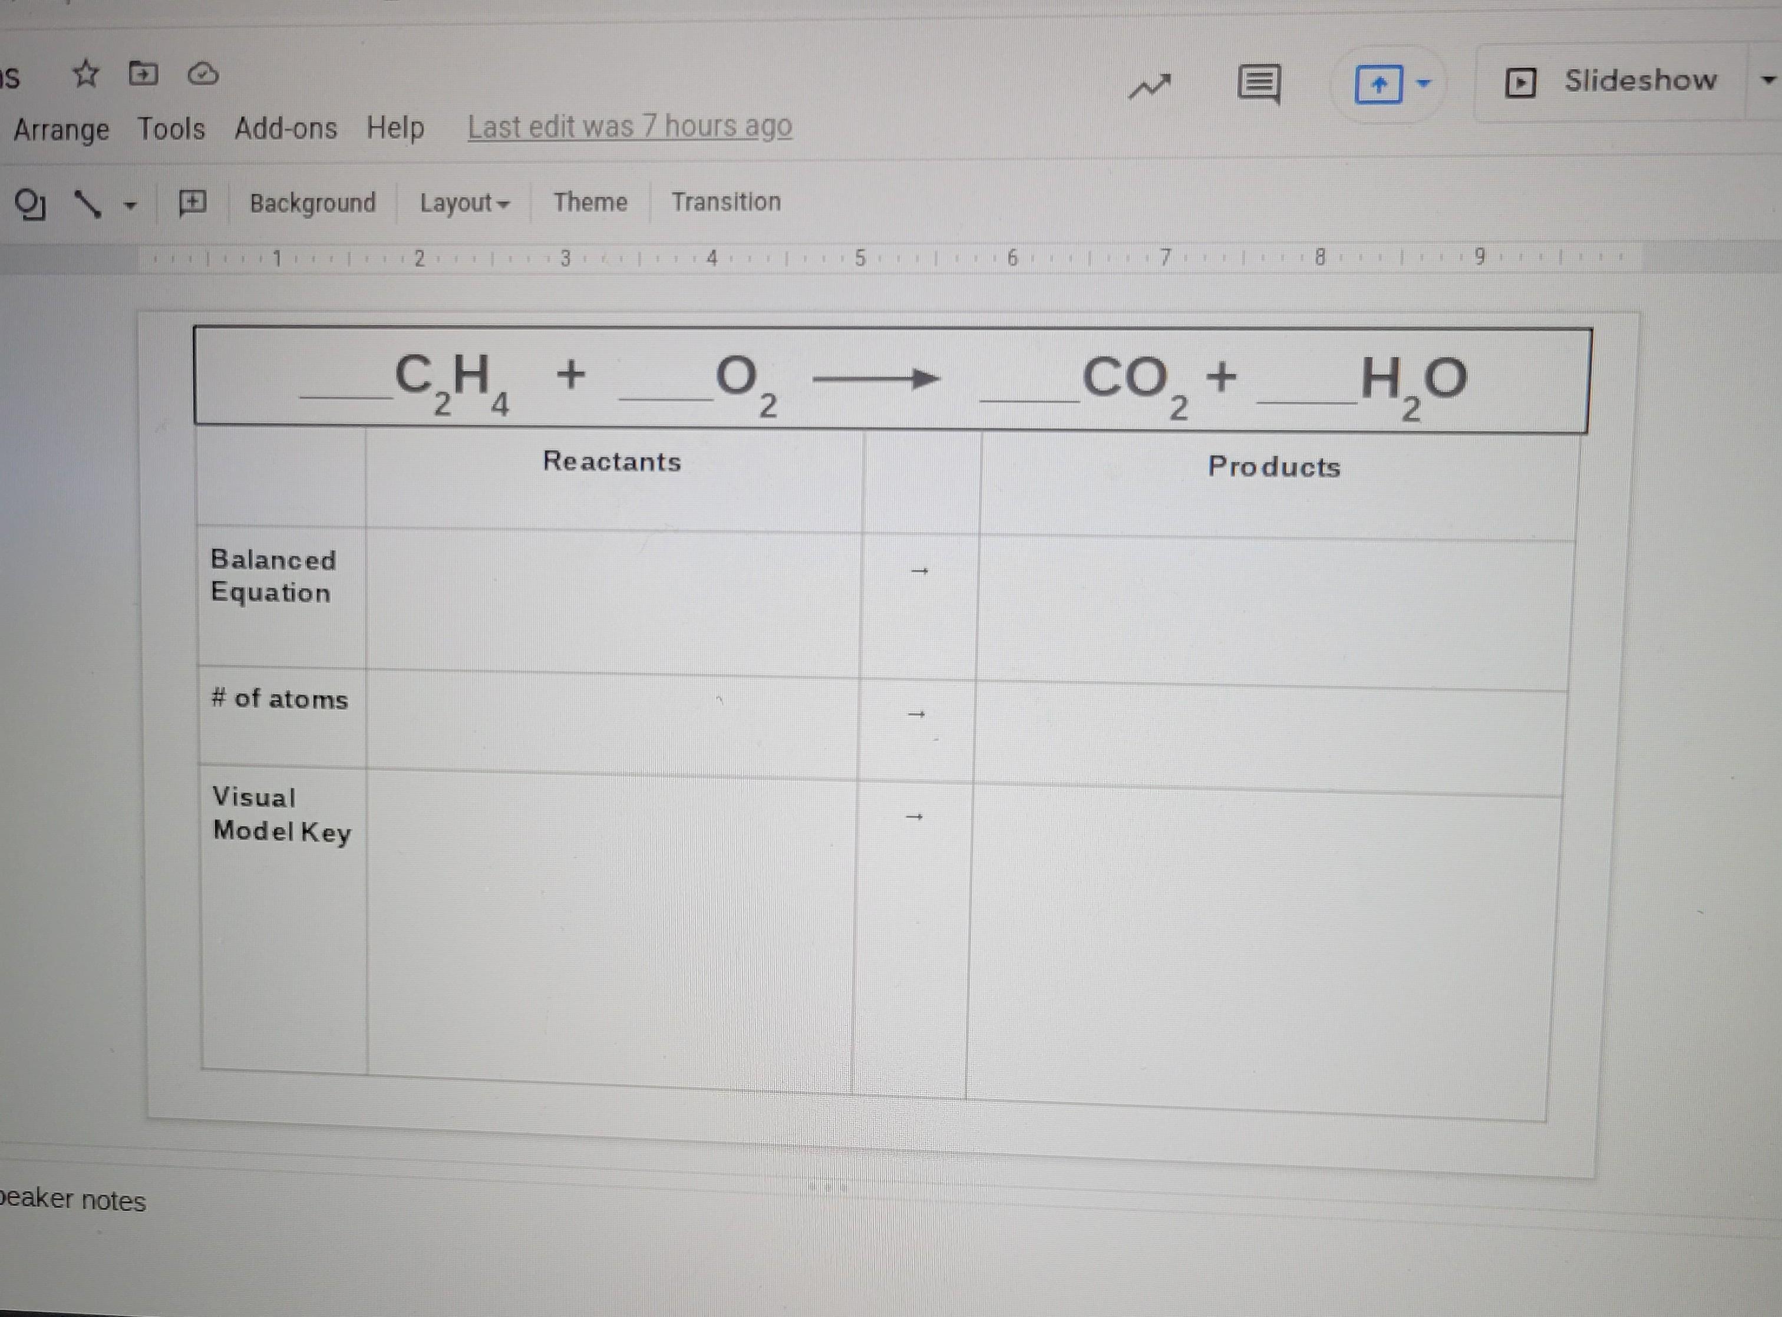This screenshot has width=1782, height=1317.
Task: Open the Help menu
Action: 395,127
